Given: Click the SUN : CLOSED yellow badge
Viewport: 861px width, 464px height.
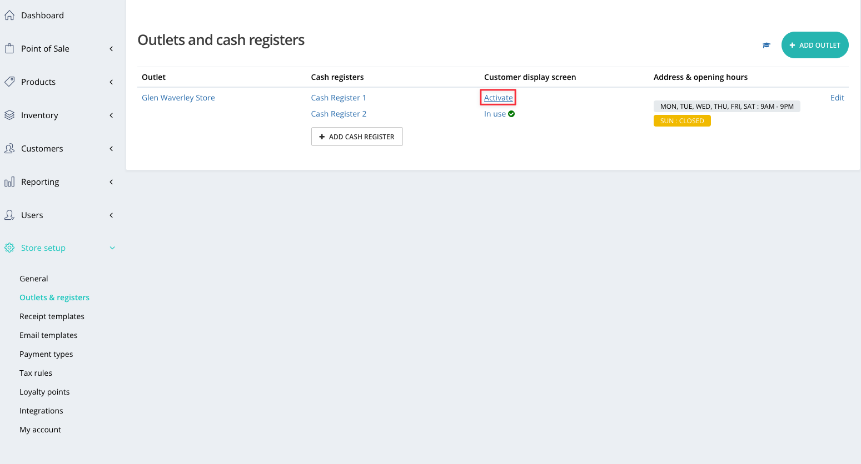Looking at the screenshot, I should tap(681, 121).
